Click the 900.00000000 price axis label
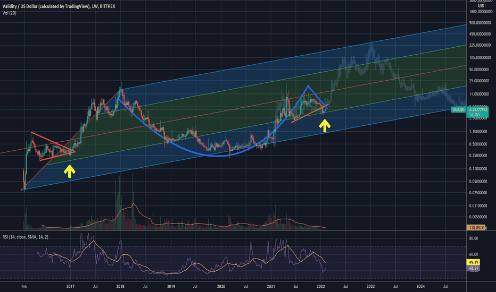This screenshot has width=496, height=292. tap(481, 23)
